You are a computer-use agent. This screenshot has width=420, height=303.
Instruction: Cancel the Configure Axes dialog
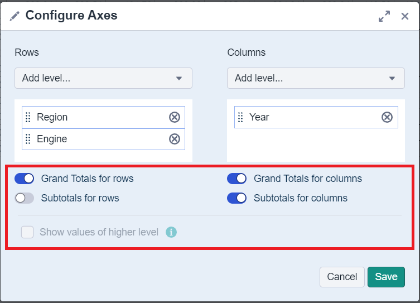pyautogui.click(x=342, y=277)
